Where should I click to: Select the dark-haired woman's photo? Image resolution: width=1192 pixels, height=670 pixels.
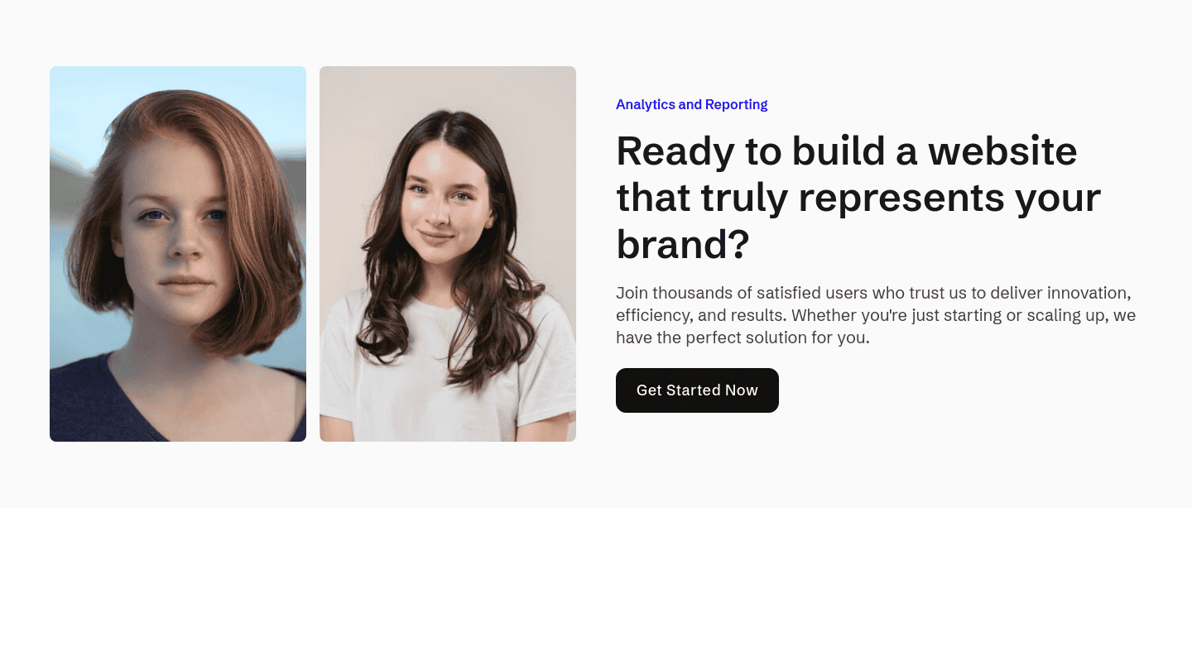448,254
